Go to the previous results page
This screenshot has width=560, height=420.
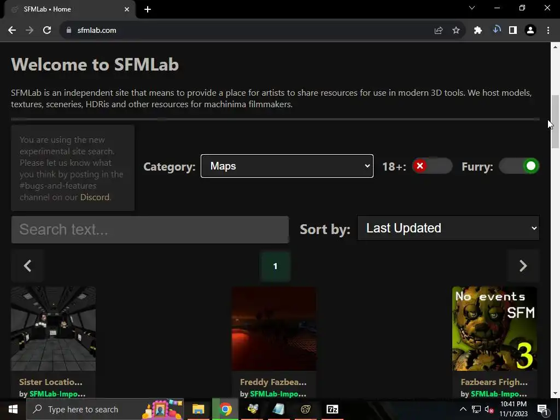(x=27, y=266)
